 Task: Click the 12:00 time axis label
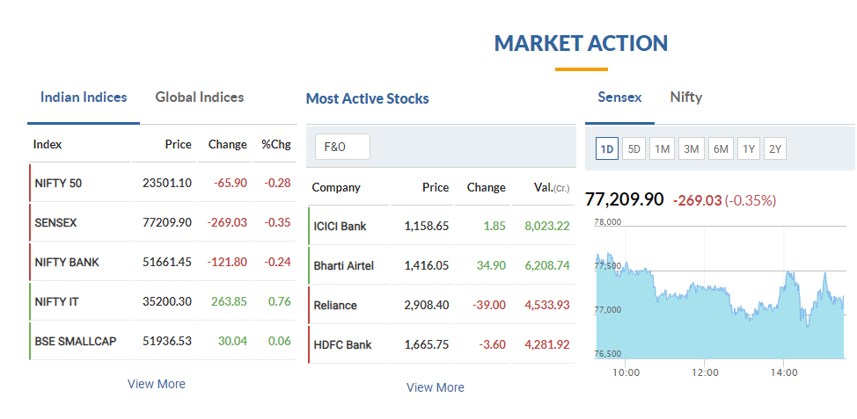click(x=705, y=373)
